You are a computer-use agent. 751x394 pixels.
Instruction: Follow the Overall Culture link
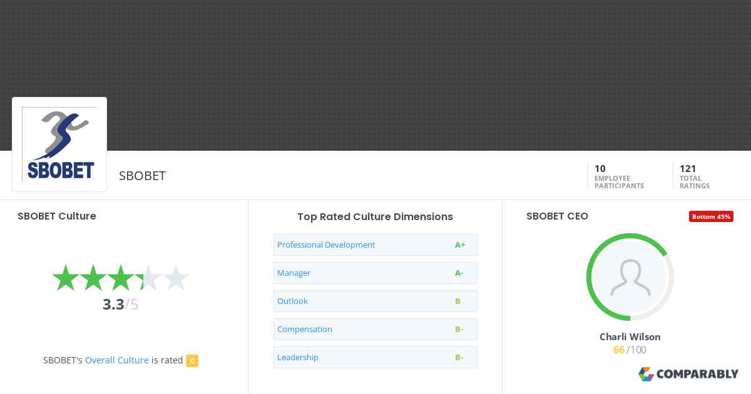tap(117, 360)
